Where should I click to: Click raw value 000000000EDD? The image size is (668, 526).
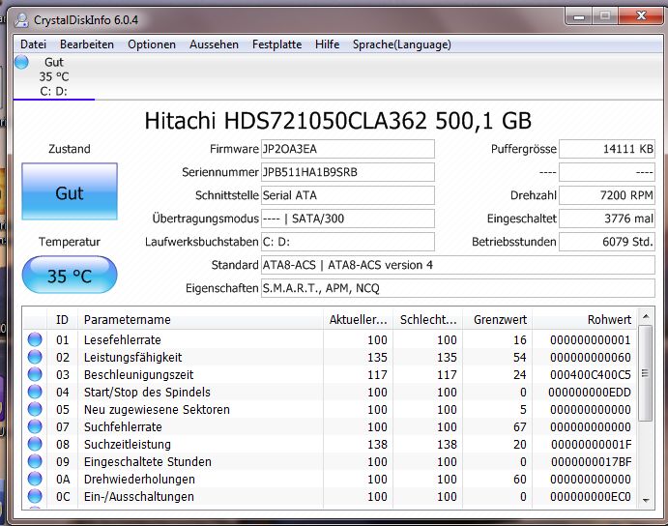coord(589,393)
